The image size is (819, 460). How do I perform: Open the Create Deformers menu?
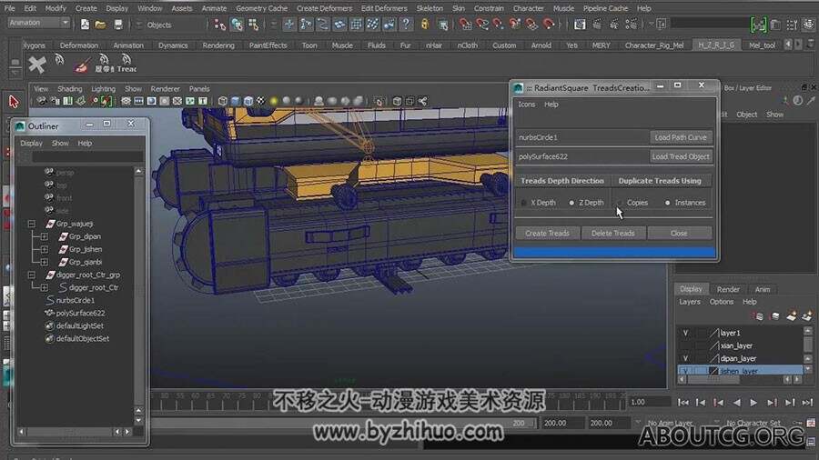click(324, 8)
